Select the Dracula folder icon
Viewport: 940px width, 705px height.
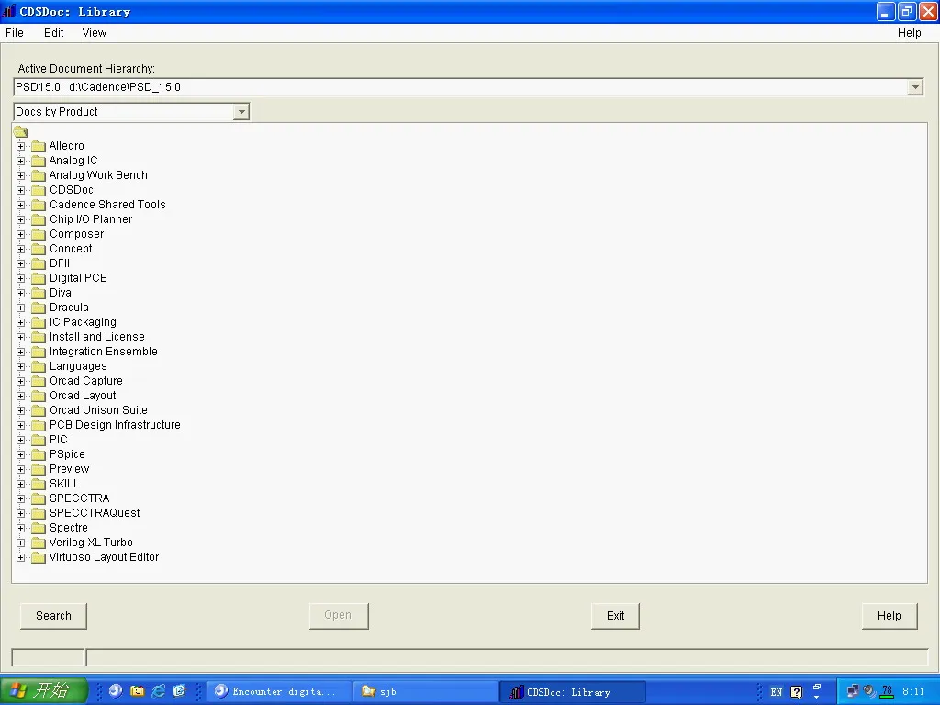click(39, 308)
